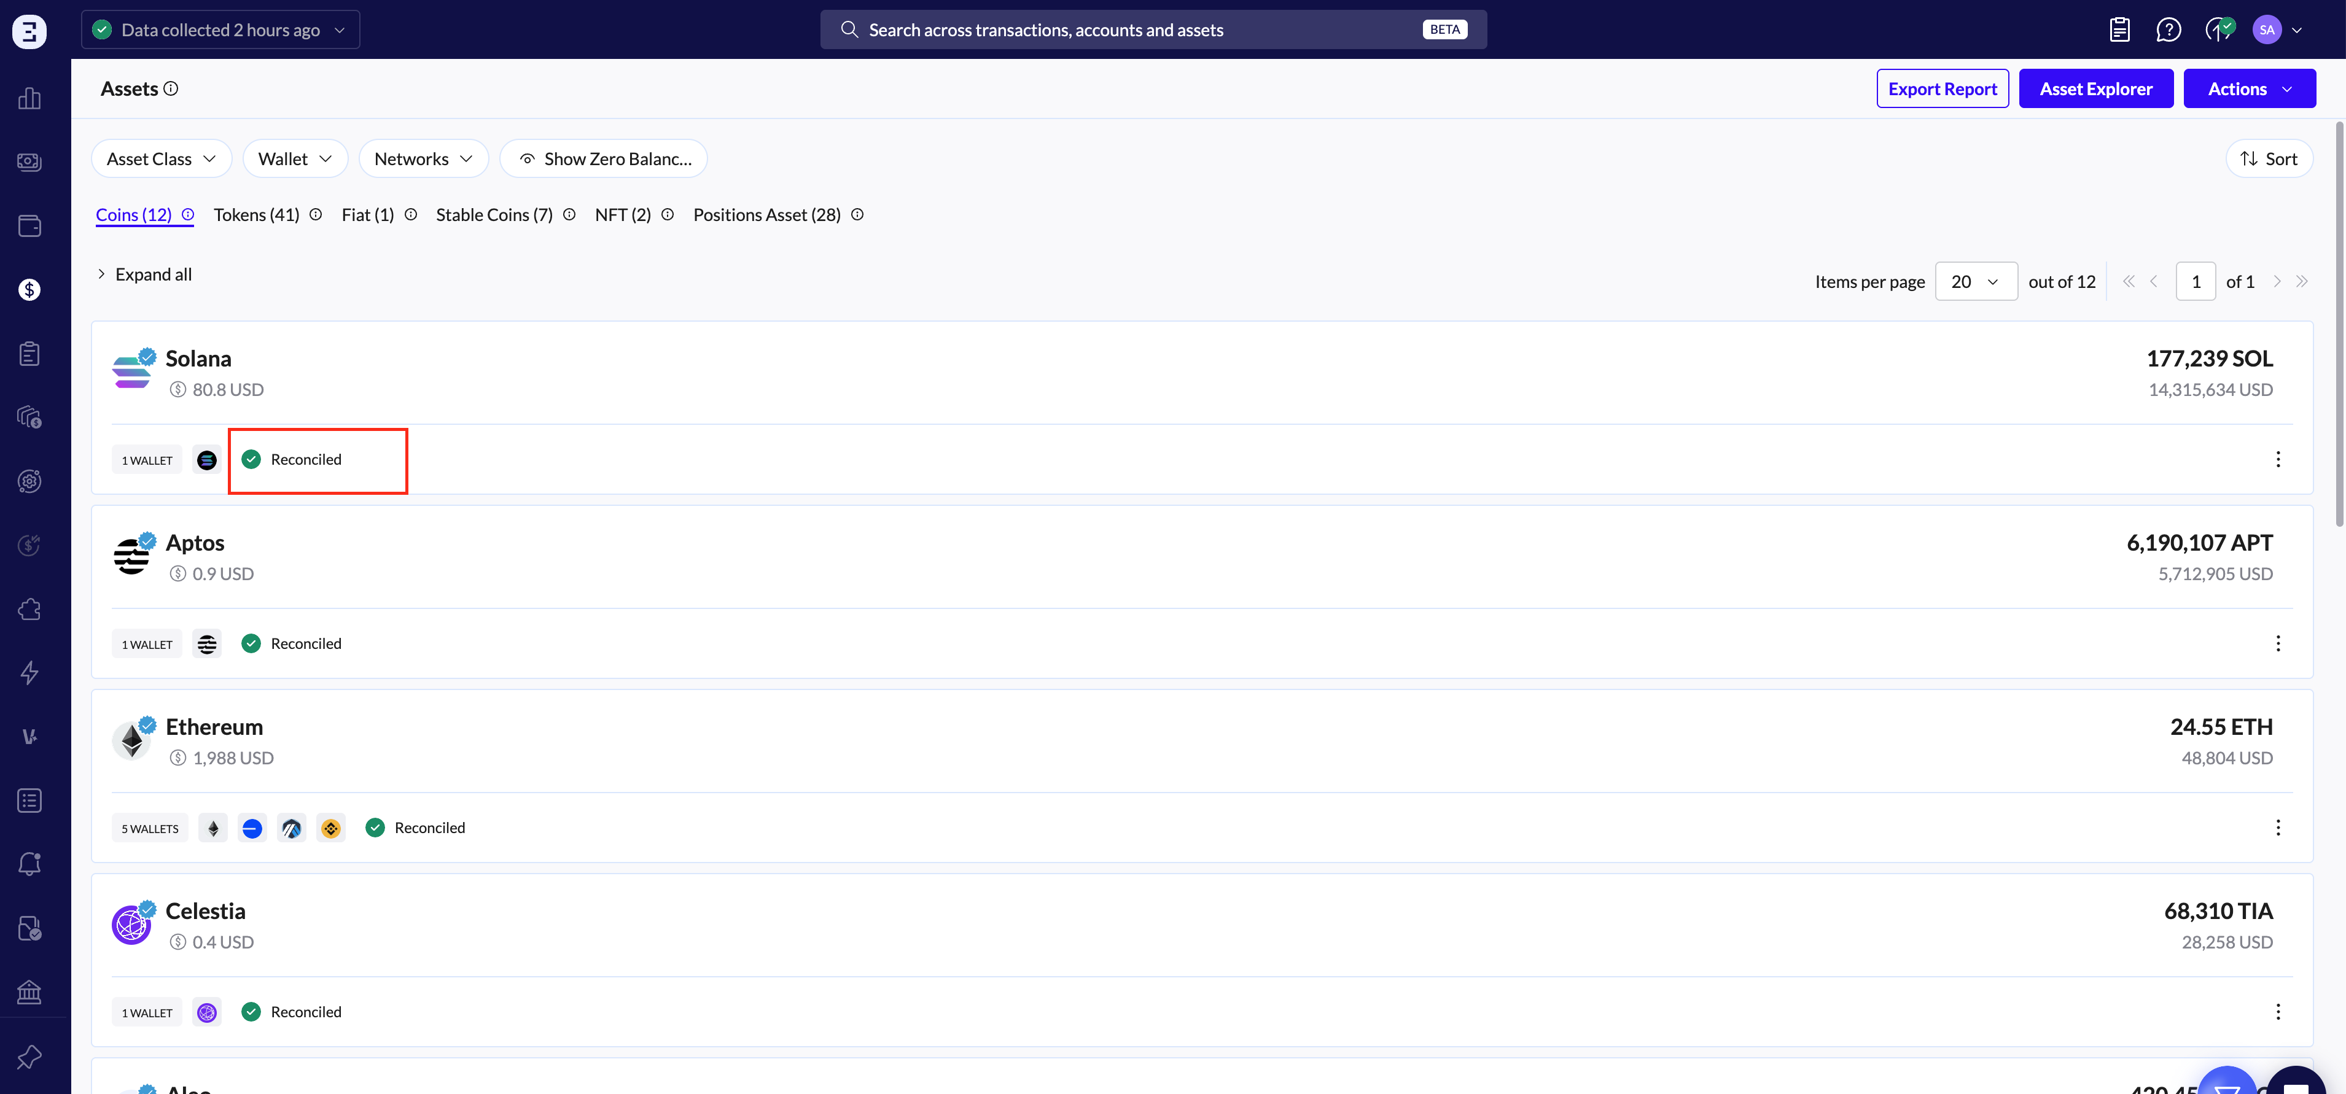Screen dimensions: 2346x1094
Task: Click the Solana network icon beside 1 WALLET
Action: (207, 460)
